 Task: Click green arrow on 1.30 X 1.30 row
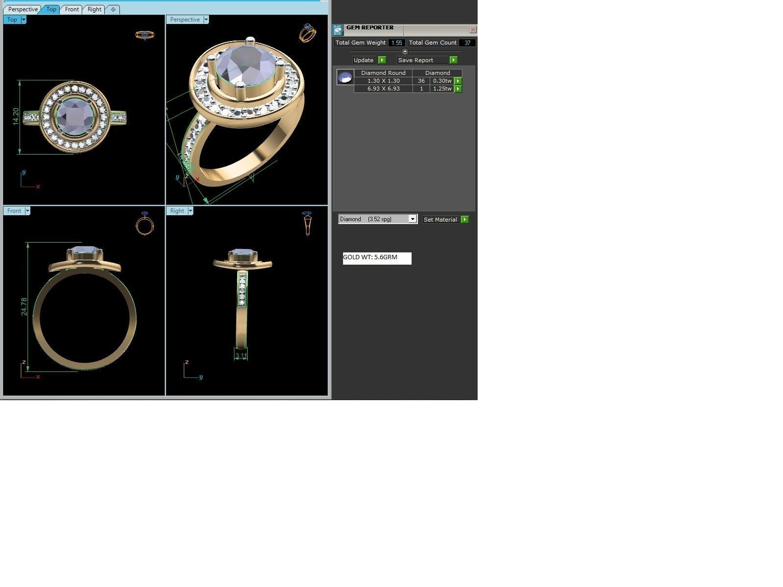point(458,81)
